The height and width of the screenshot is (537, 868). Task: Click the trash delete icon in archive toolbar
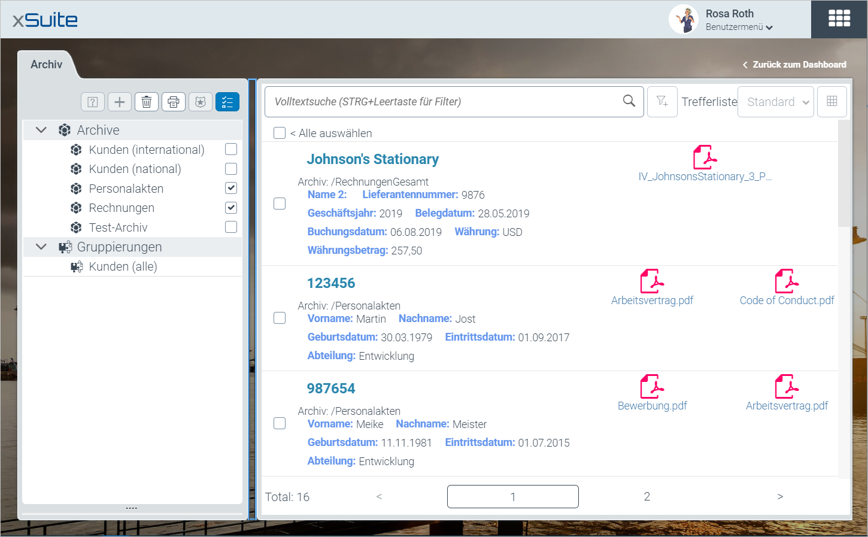pyautogui.click(x=147, y=102)
